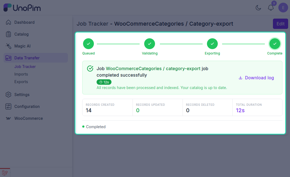
Task: Click the Edit button
Action: click(280, 24)
